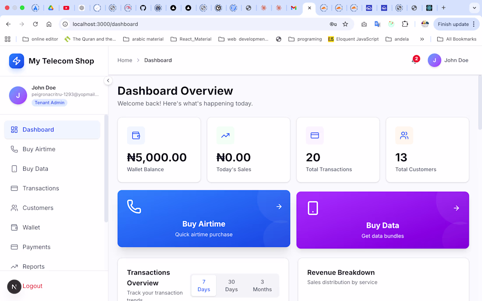Open Dashboard in the sidebar
This screenshot has width=482, height=301.
point(52,129)
